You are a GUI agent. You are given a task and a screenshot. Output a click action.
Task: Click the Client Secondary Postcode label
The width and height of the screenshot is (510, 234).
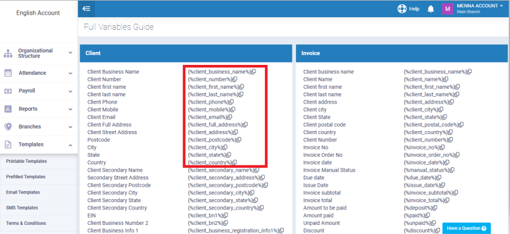coord(119,185)
